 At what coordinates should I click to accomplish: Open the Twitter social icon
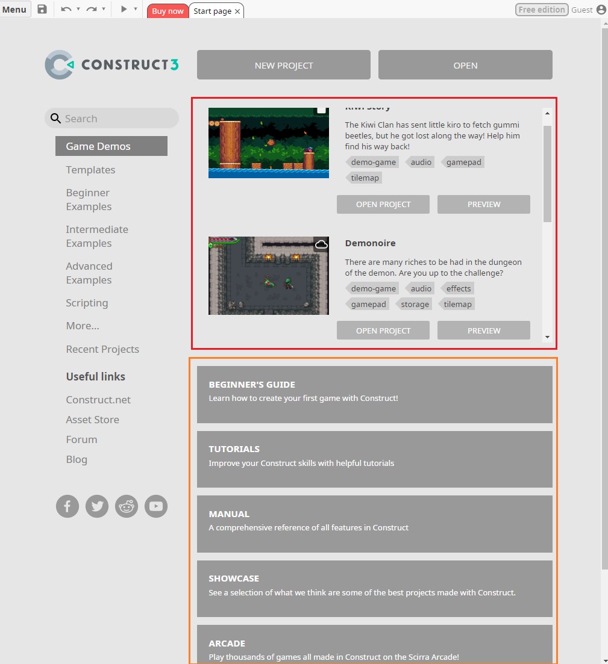pos(97,506)
